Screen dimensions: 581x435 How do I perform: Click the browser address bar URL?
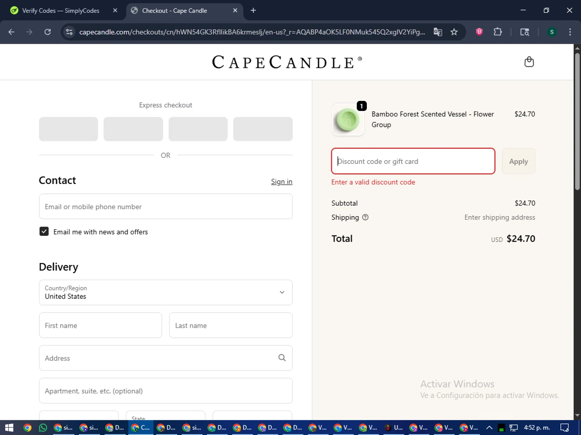tap(252, 32)
